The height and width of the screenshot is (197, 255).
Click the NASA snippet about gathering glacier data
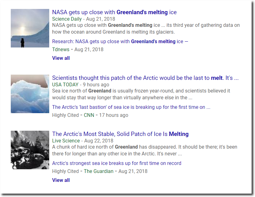[x=146, y=28]
